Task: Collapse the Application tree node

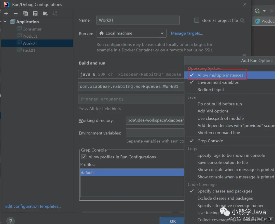Action: pyautogui.click(x=5, y=22)
